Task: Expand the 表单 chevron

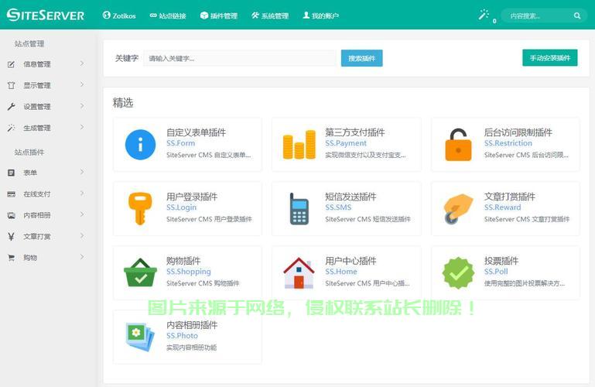Action: [x=82, y=172]
